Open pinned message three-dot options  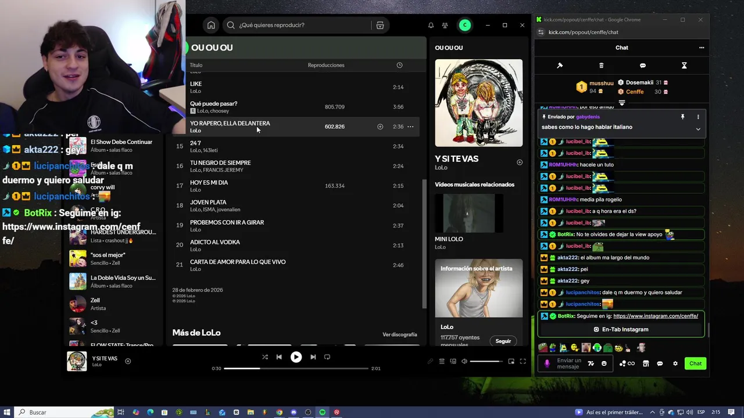pyautogui.click(x=698, y=117)
